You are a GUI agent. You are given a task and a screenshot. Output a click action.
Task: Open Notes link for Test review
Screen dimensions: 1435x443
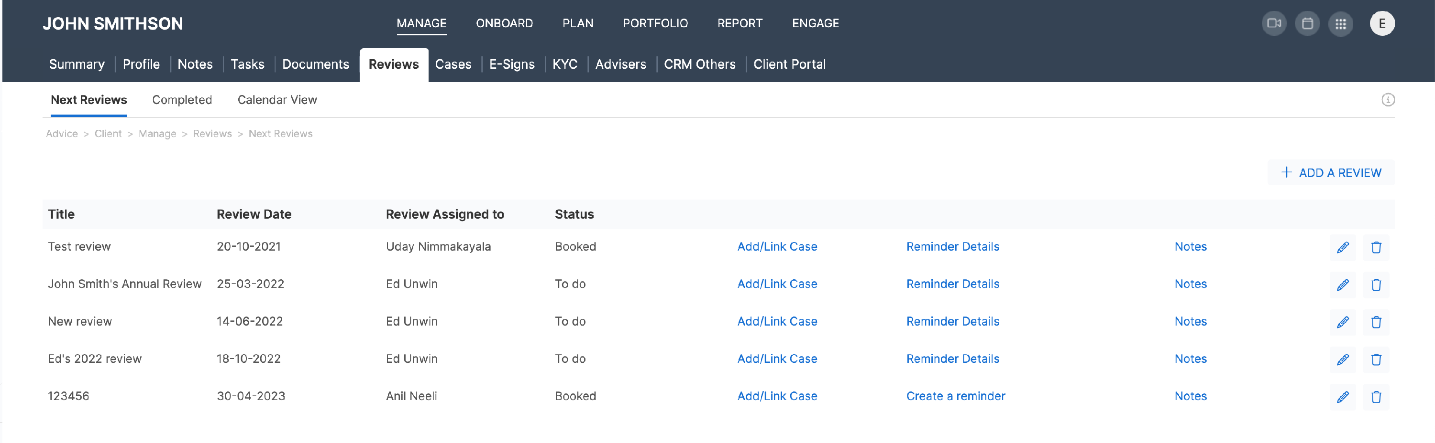pos(1190,247)
